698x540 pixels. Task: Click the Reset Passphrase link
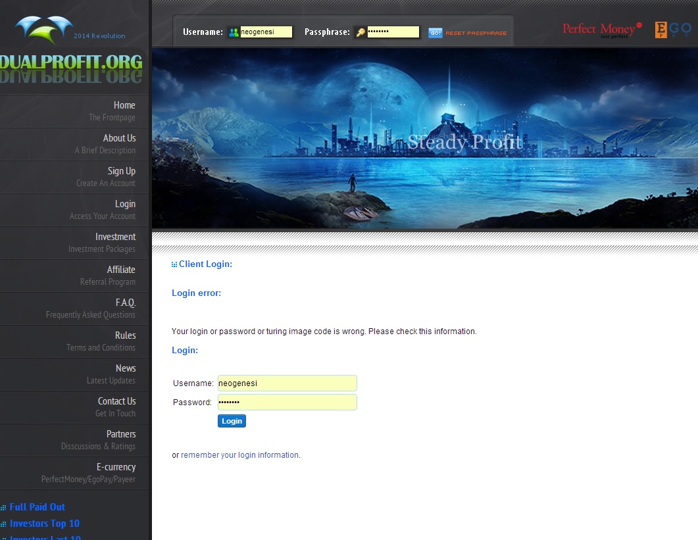point(476,33)
